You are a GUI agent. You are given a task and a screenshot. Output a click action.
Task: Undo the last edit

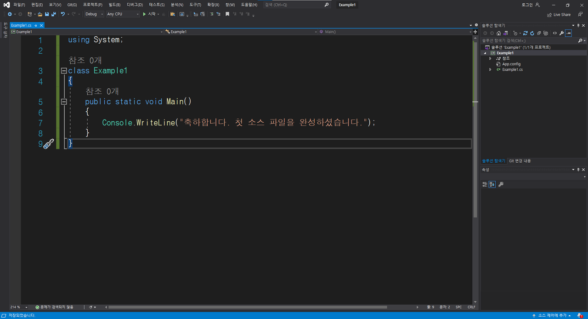click(x=63, y=14)
